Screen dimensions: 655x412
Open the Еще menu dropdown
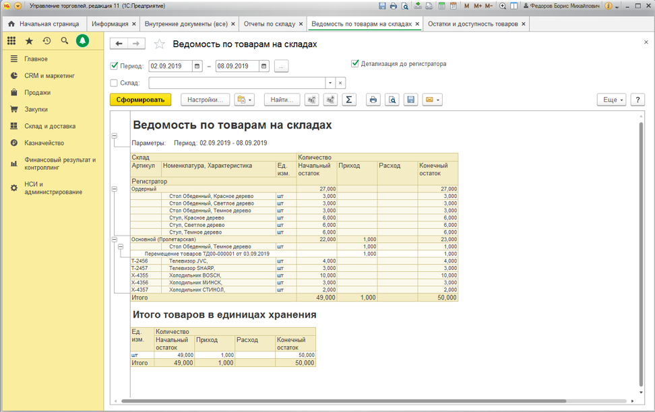pos(612,100)
